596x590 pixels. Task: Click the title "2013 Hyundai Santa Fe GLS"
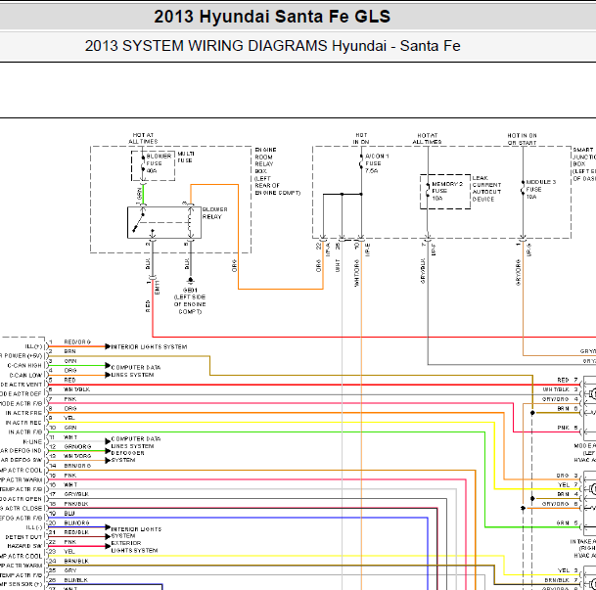click(272, 17)
